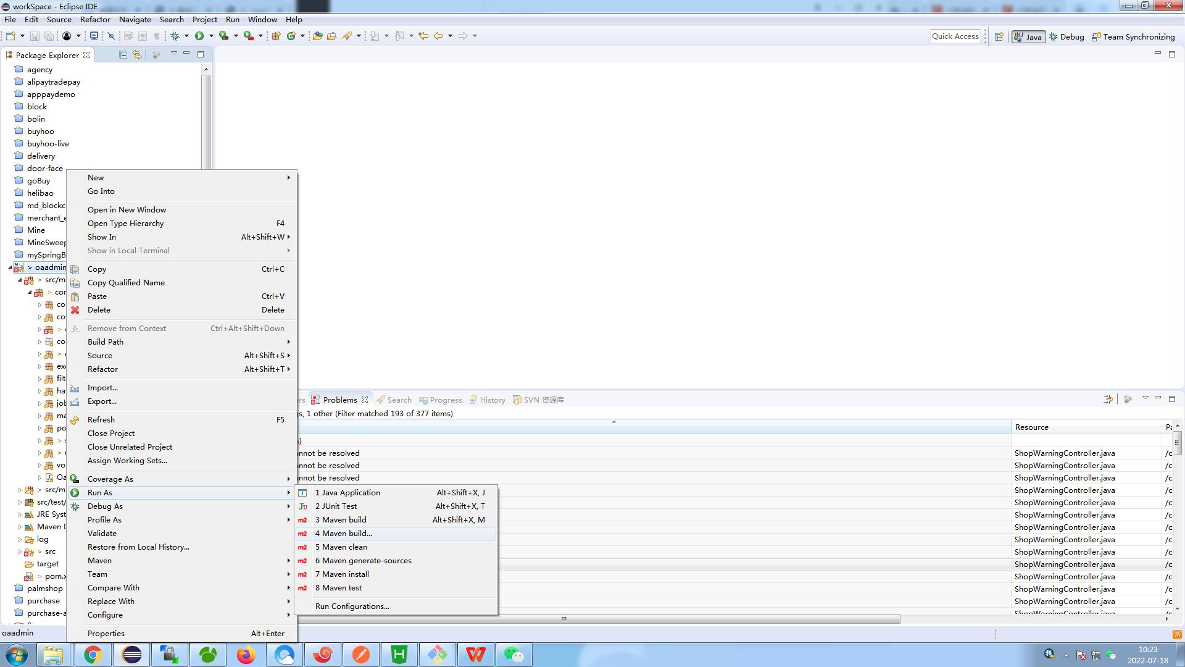Viewport: 1185px width, 667px height.
Task: Click the green Run toolbar button
Action: point(199,36)
